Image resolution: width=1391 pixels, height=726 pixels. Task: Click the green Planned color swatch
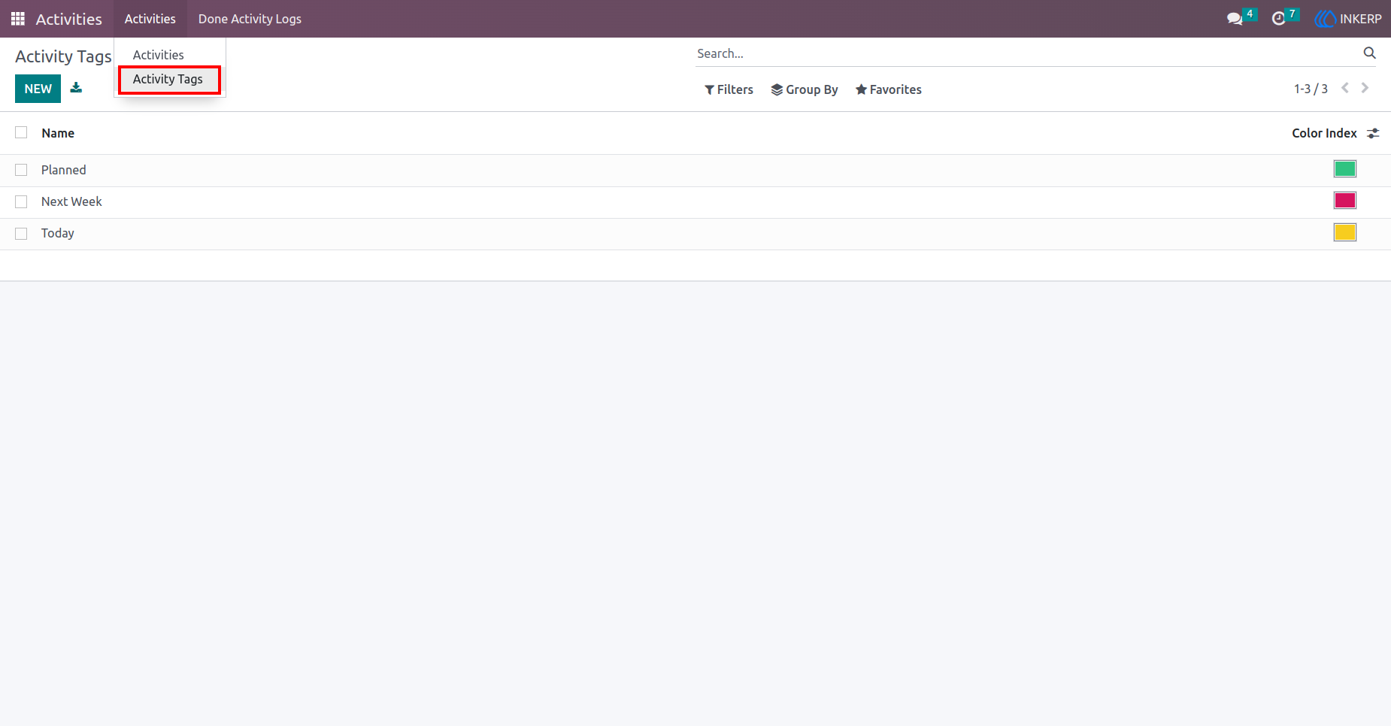[1344, 169]
